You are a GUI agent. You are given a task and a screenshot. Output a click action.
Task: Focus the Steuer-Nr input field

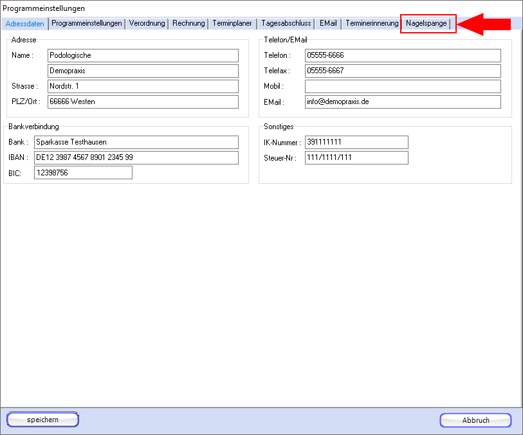356,157
